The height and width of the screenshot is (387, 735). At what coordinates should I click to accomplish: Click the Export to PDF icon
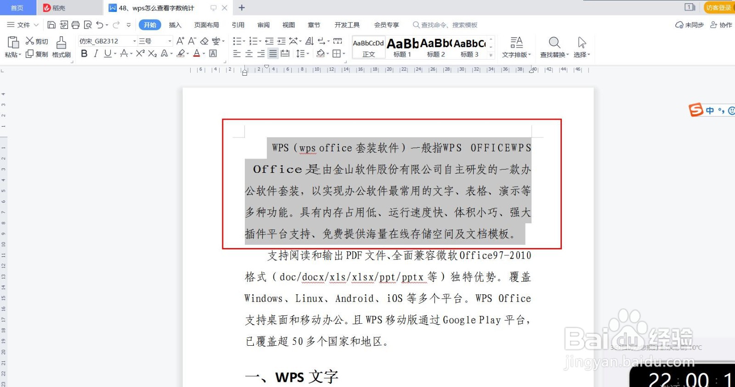pyautogui.click(x=64, y=25)
